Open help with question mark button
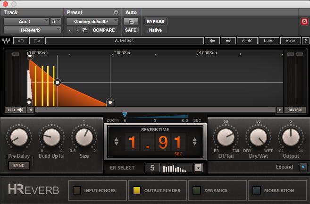The image size is (310, 204). tap(305, 41)
